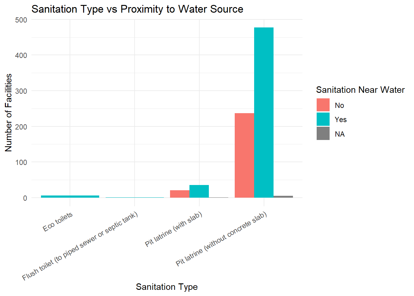Click the "Sanitation Type" x-axis title
The width and height of the screenshot is (414, 296).
(167, 287)
